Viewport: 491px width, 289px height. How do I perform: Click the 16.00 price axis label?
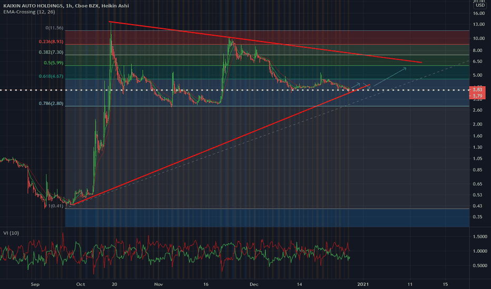coord(479,14)
